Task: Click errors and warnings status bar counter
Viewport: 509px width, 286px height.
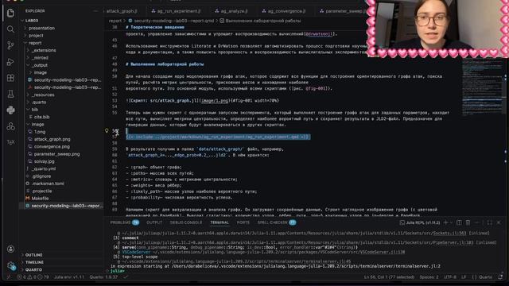Action: [33, 277]
